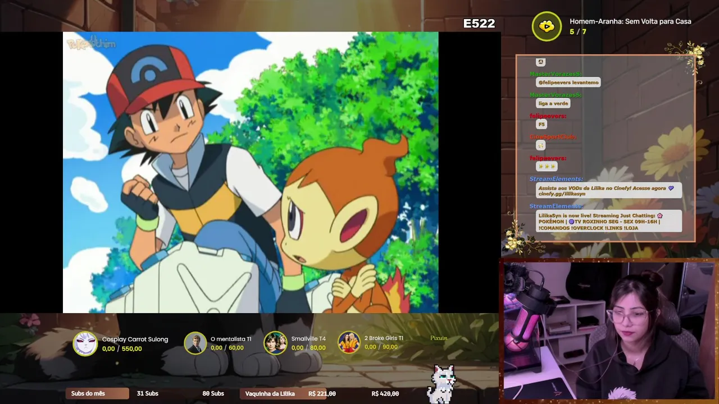The image size is (719, 404).
Task: Click the 0,00 / 550,00 goal amount
Action: click(122, 349)
